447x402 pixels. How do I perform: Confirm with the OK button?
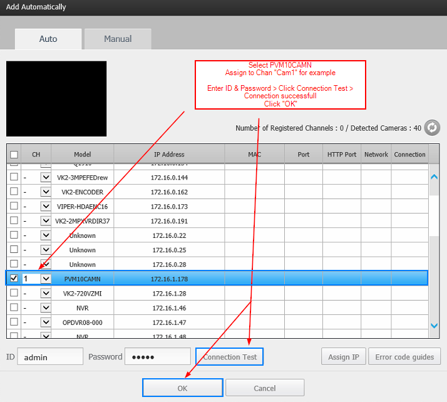(182, 388)
